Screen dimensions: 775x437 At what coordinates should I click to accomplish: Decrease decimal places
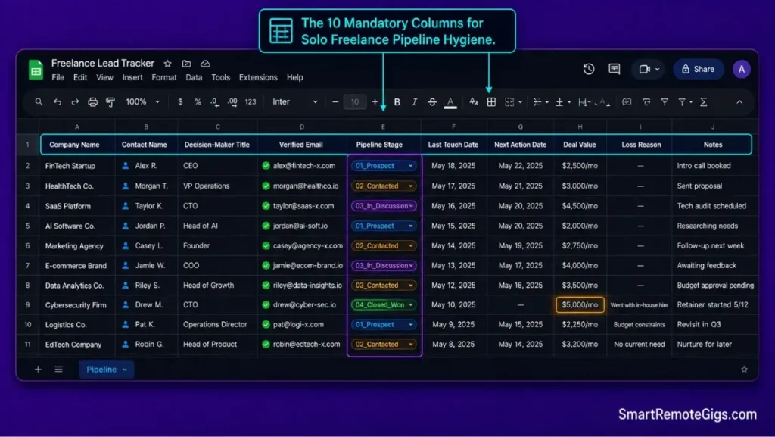pyautogui.click(x=215, y=101)
